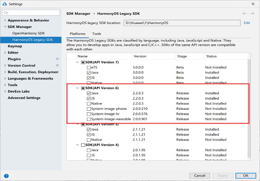Uncheck Java 2.2.0.3 checkbox
Image resolution: width=260 pixels, height=181 pixels.
pyautogui.click(x=89, y=93)
